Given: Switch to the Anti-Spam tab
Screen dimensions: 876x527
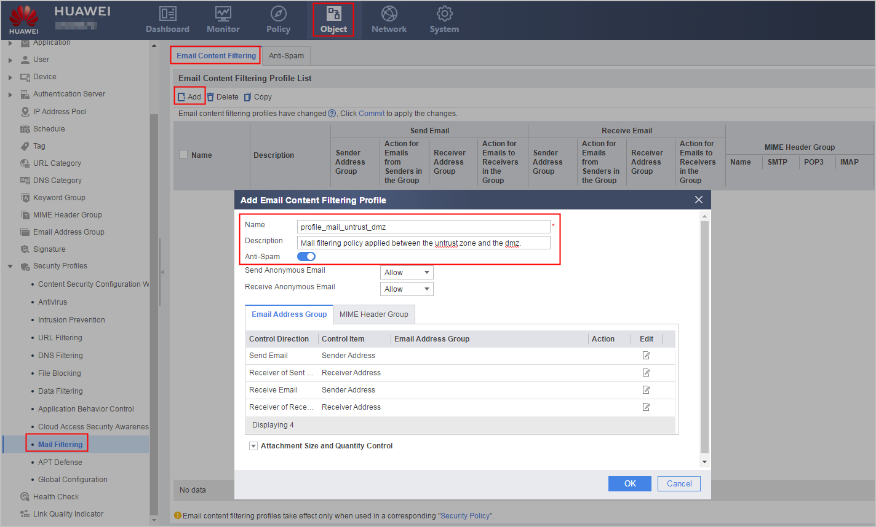Looking at the screenshot, I should click(x=286, y=55).
